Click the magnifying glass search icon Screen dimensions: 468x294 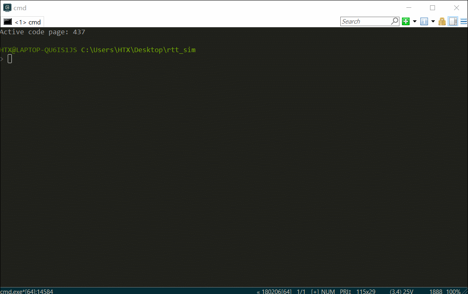pyautogui.click(x=395, y=21)
